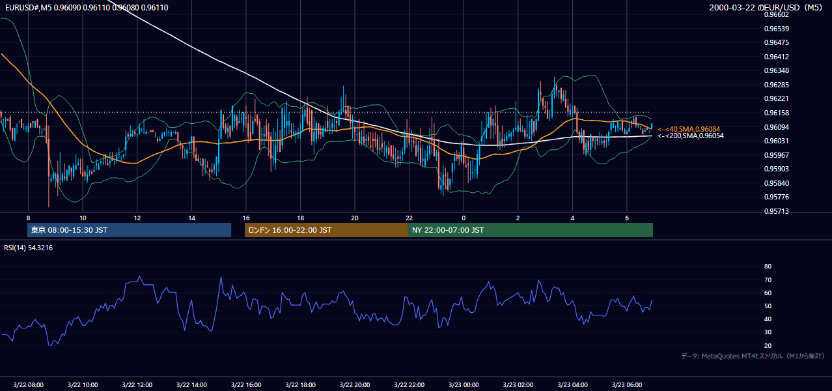This screenshot has width=832, height=391.
Task: Click price axis value 0.95903
Action: coord(776,169)
